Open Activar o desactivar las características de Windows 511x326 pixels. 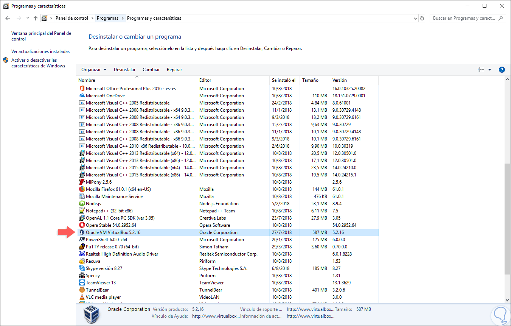pos(38,63)
